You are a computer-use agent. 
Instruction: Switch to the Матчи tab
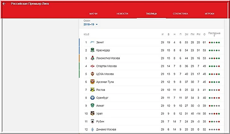click(93, 14)
